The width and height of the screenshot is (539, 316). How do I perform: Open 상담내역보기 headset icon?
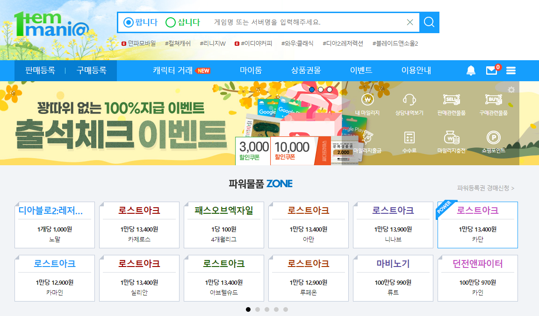pos(409,100)
